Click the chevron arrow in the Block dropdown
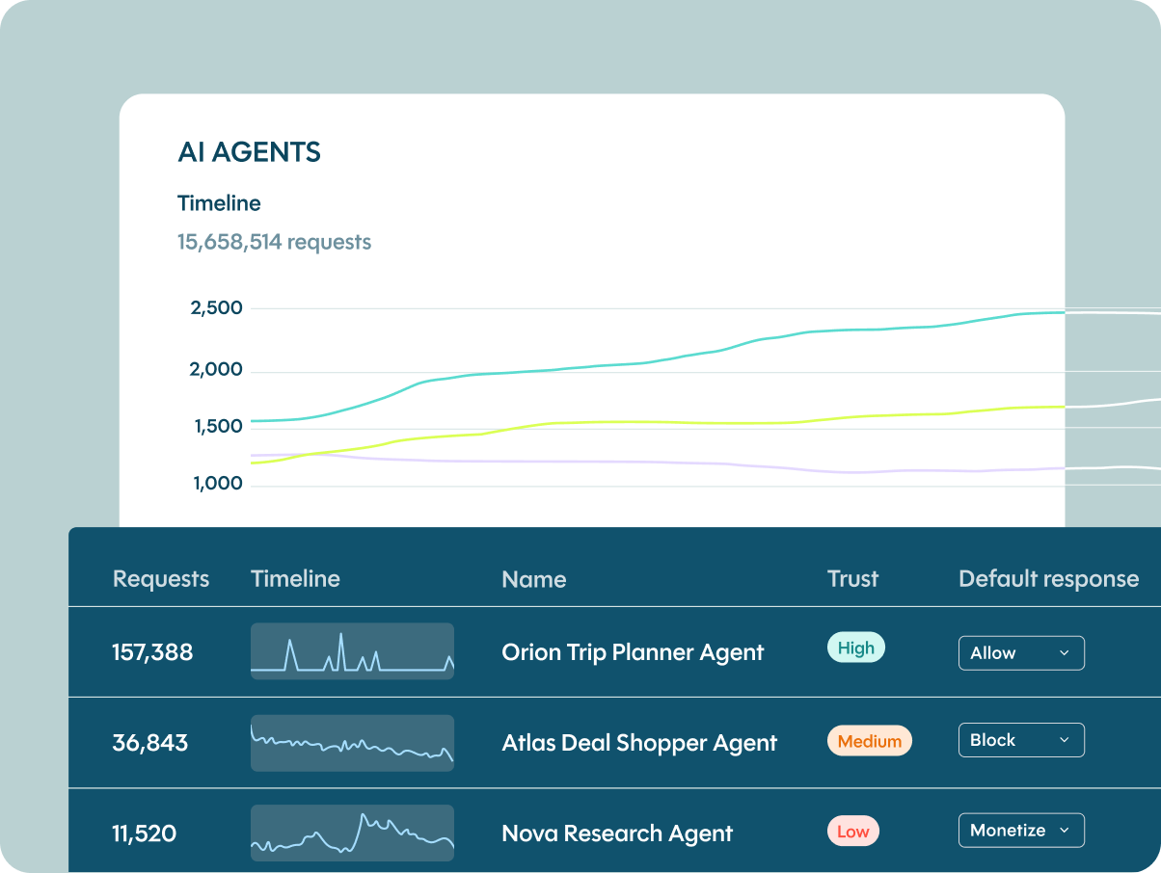This screenshot has width=1161, height=873. click(x=1064, y=740)
